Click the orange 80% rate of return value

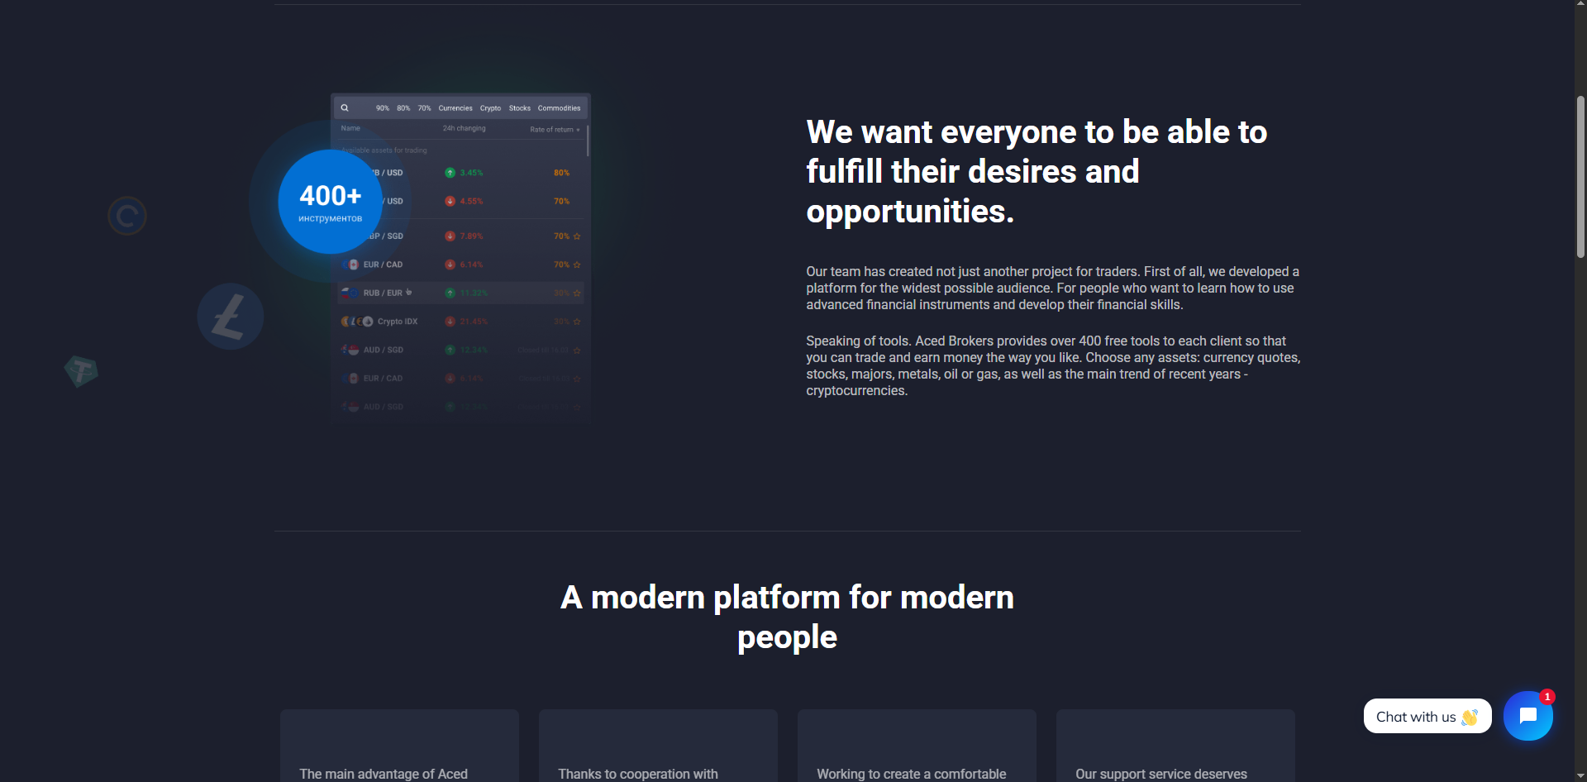tap(561, 173)
